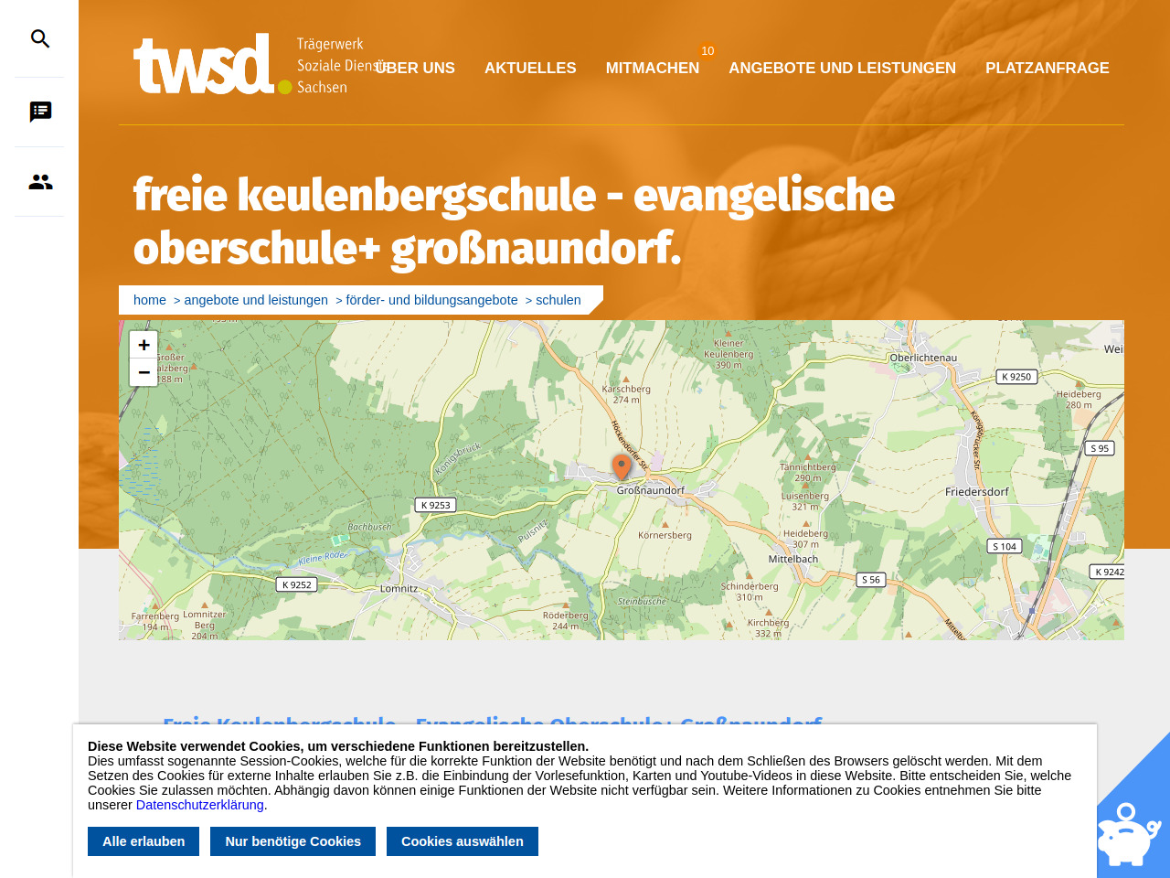
Task: Open the Aktuelles menu item
Action: pos(530,69)
